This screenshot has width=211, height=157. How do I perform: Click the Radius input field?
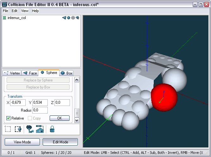40,110
